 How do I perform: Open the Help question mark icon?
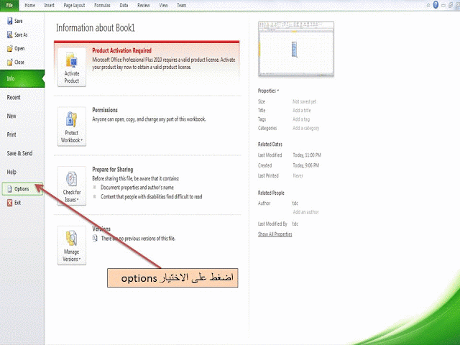(436, 5)
